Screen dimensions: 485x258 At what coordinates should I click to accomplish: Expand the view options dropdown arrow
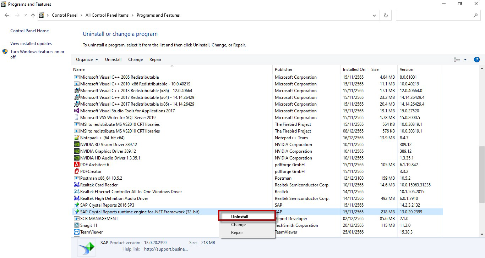click(465, 60)
